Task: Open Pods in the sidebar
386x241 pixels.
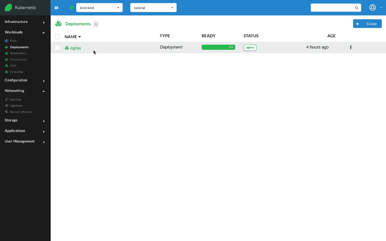Action: coord(13,41)
